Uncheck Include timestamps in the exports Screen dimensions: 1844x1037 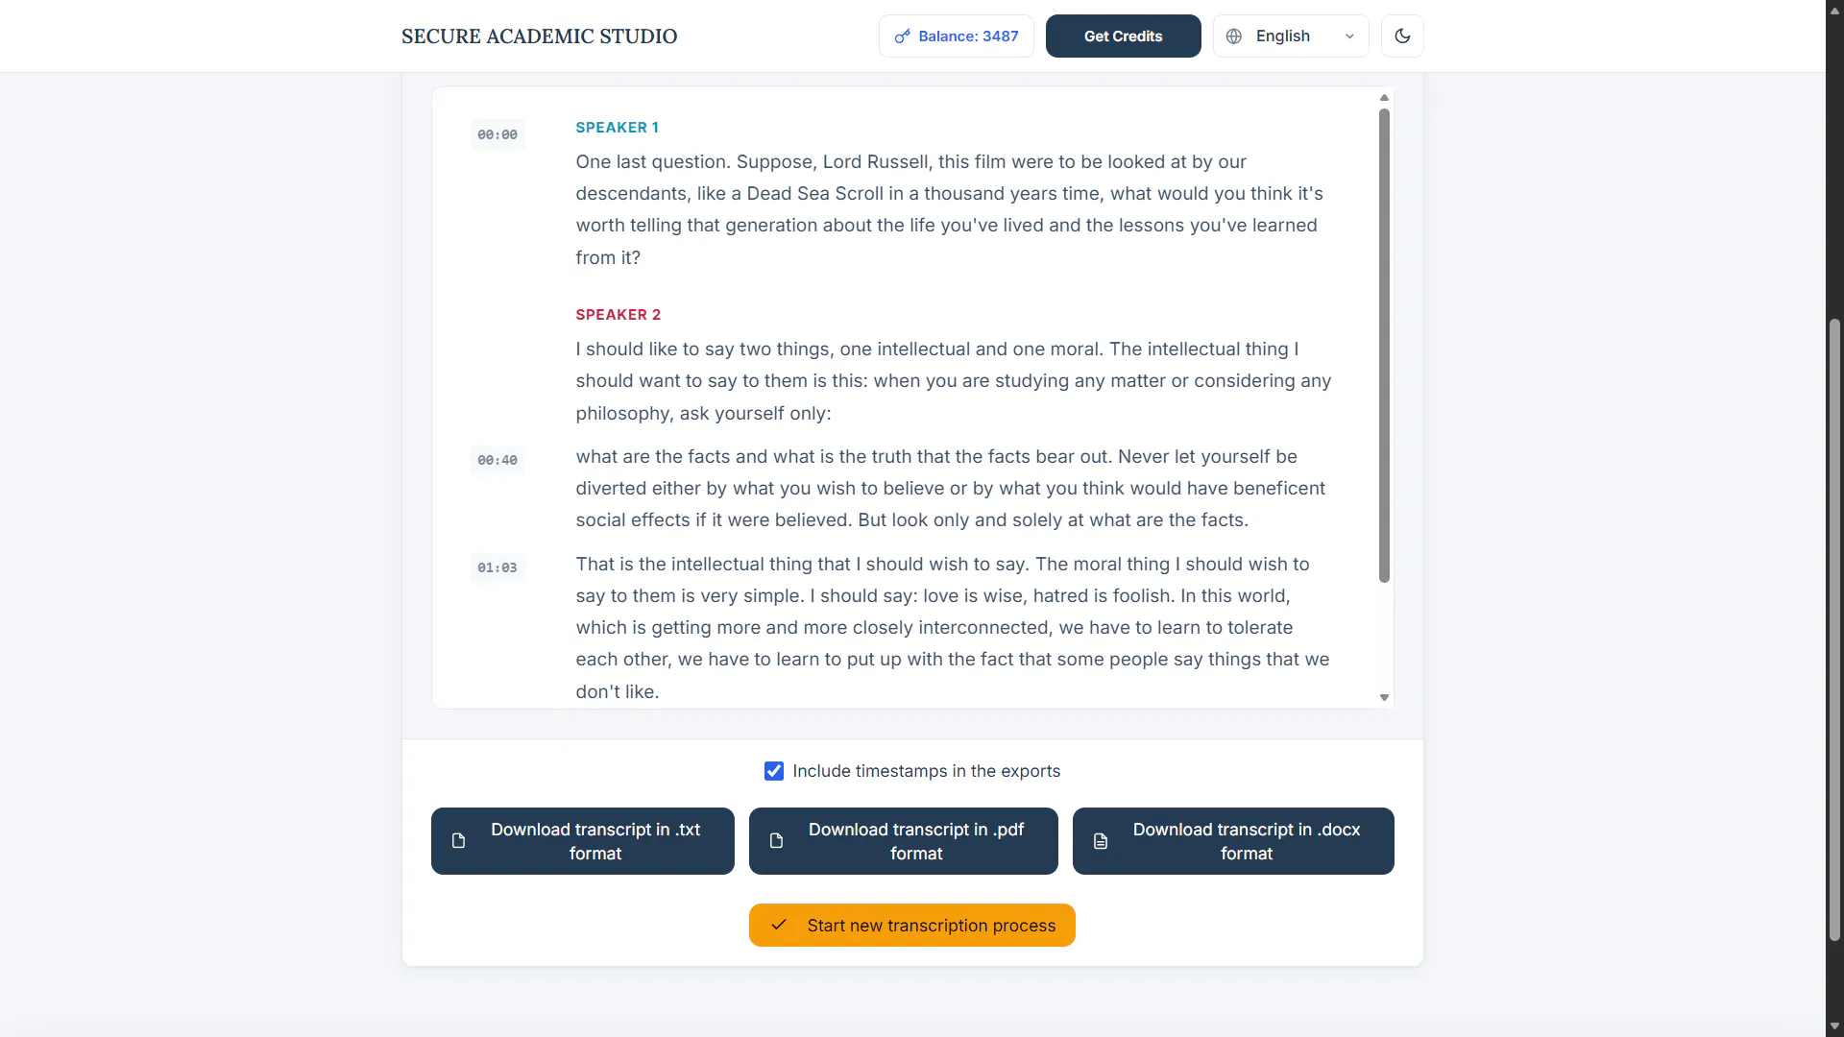pyautogui.click(x=774, y=771)
